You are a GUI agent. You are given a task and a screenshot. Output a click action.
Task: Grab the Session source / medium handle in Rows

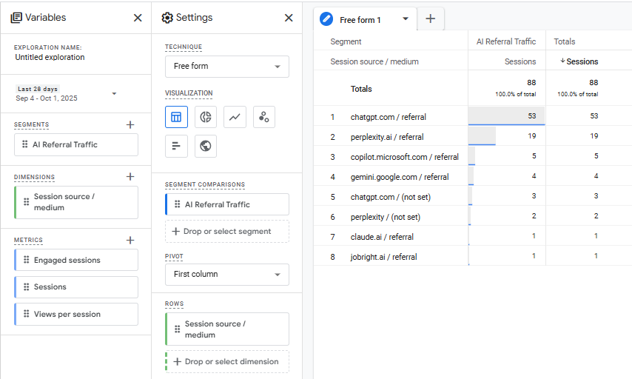tap(178, 329)
